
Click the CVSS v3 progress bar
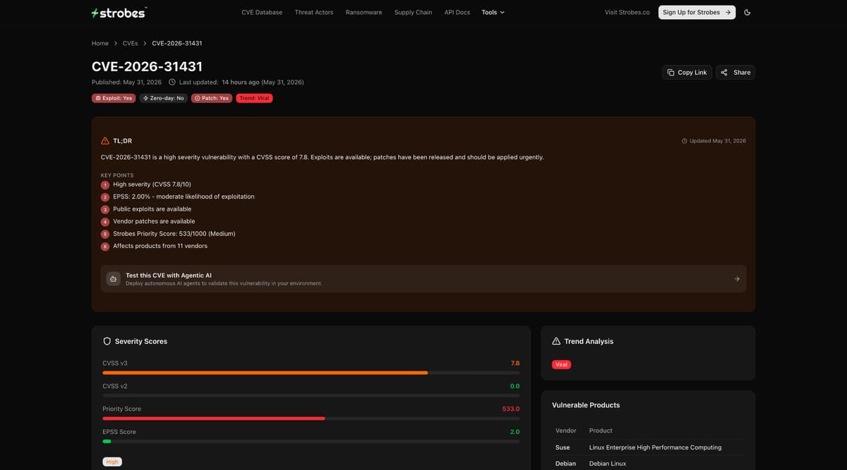point(311,373)
